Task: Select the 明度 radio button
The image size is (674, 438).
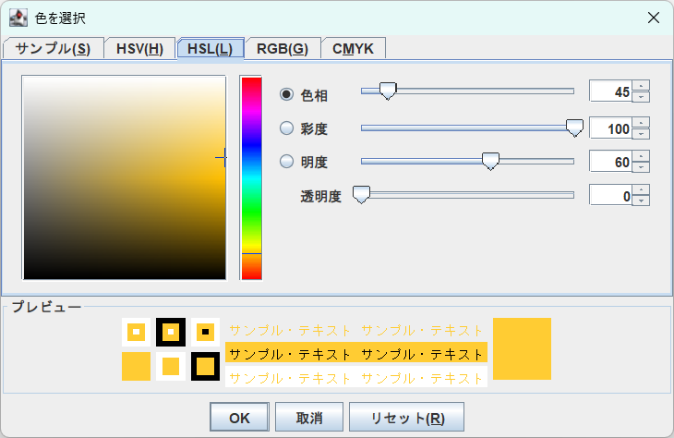Action: 287,162
